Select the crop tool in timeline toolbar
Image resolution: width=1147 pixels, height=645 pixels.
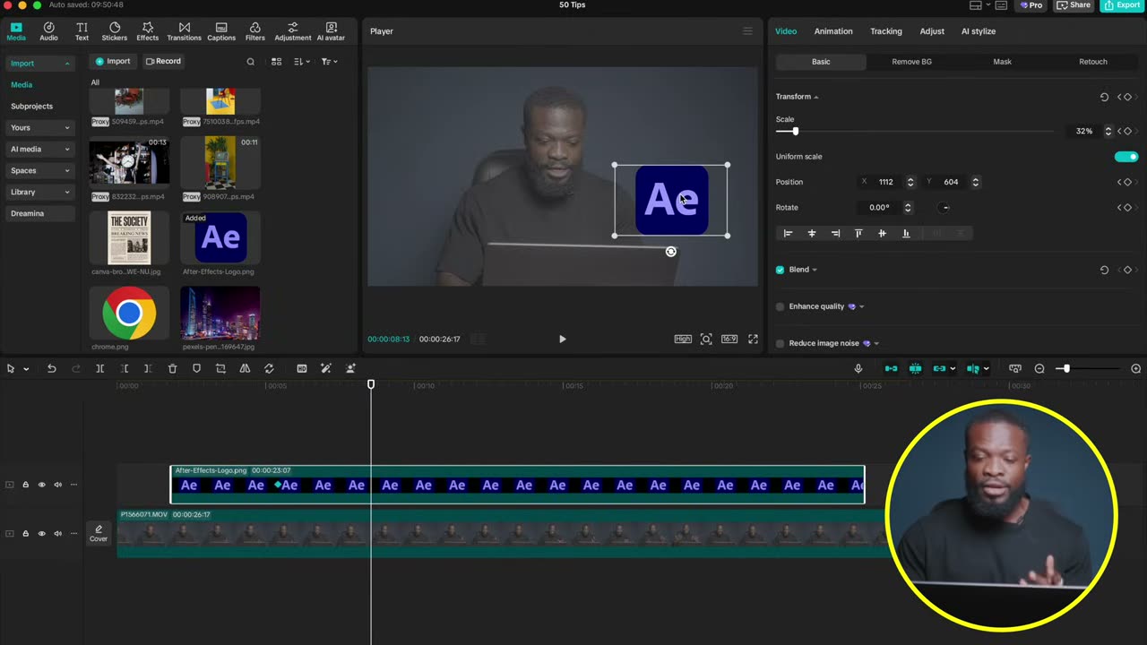(220, 368)
